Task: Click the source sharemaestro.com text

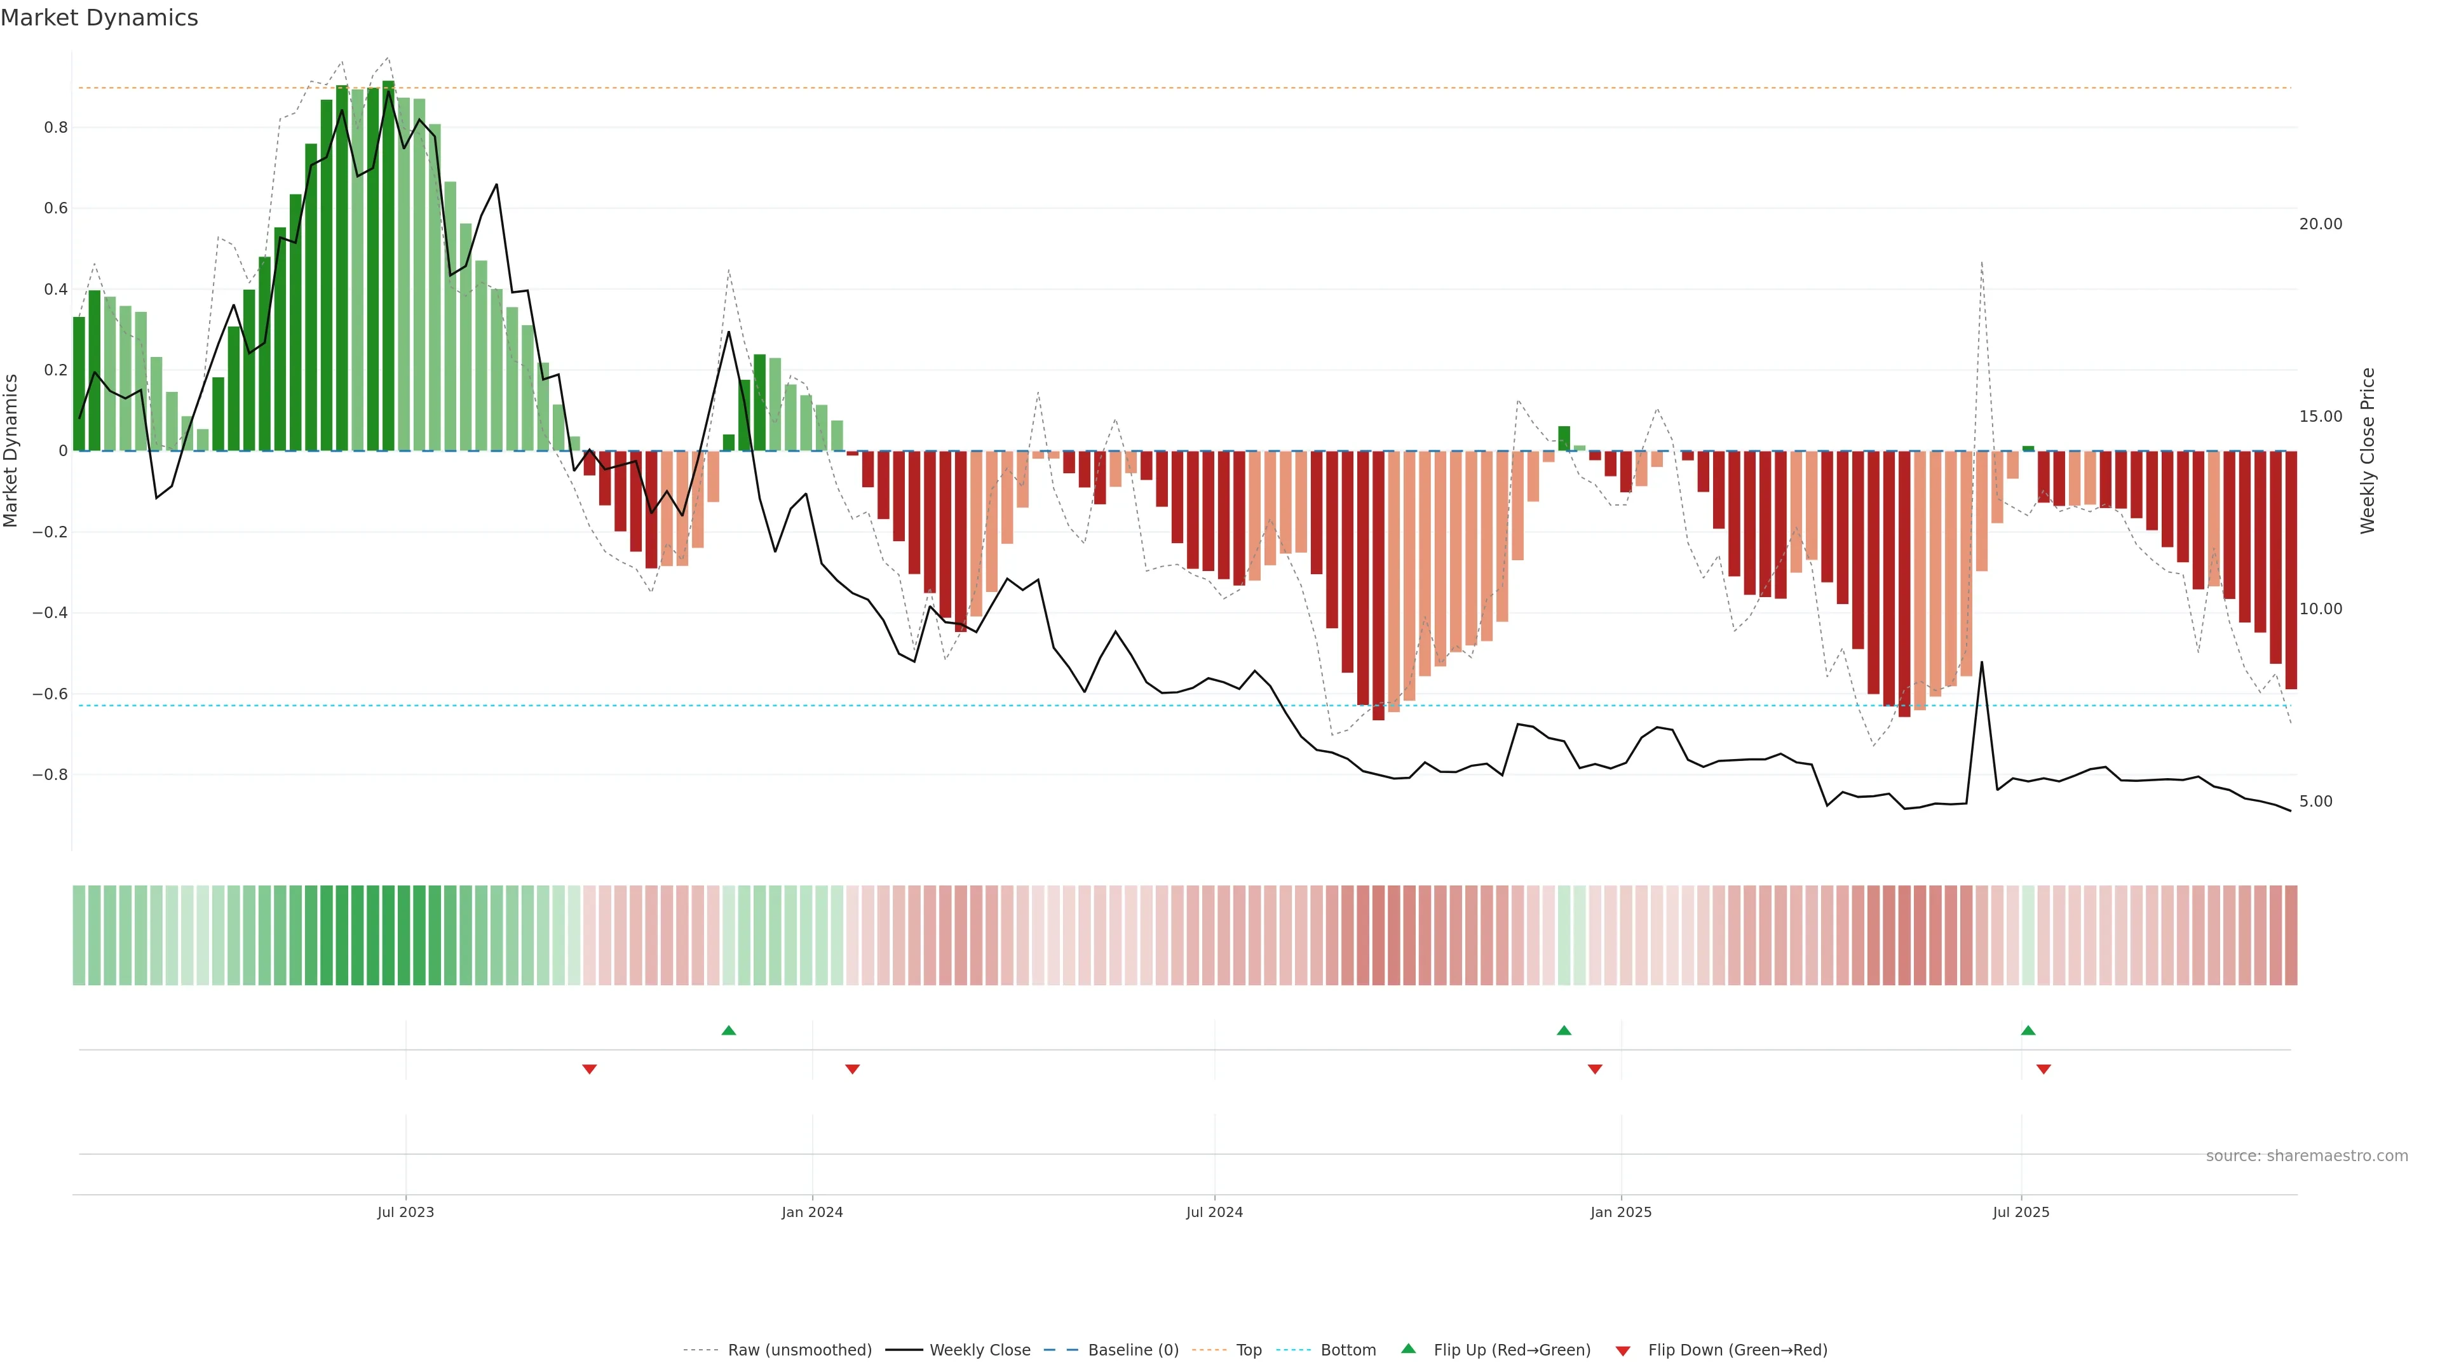Action: click(2307, 1156)
